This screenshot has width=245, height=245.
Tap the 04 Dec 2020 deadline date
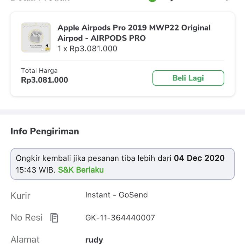pyautogui.click(x=199, y=158)
